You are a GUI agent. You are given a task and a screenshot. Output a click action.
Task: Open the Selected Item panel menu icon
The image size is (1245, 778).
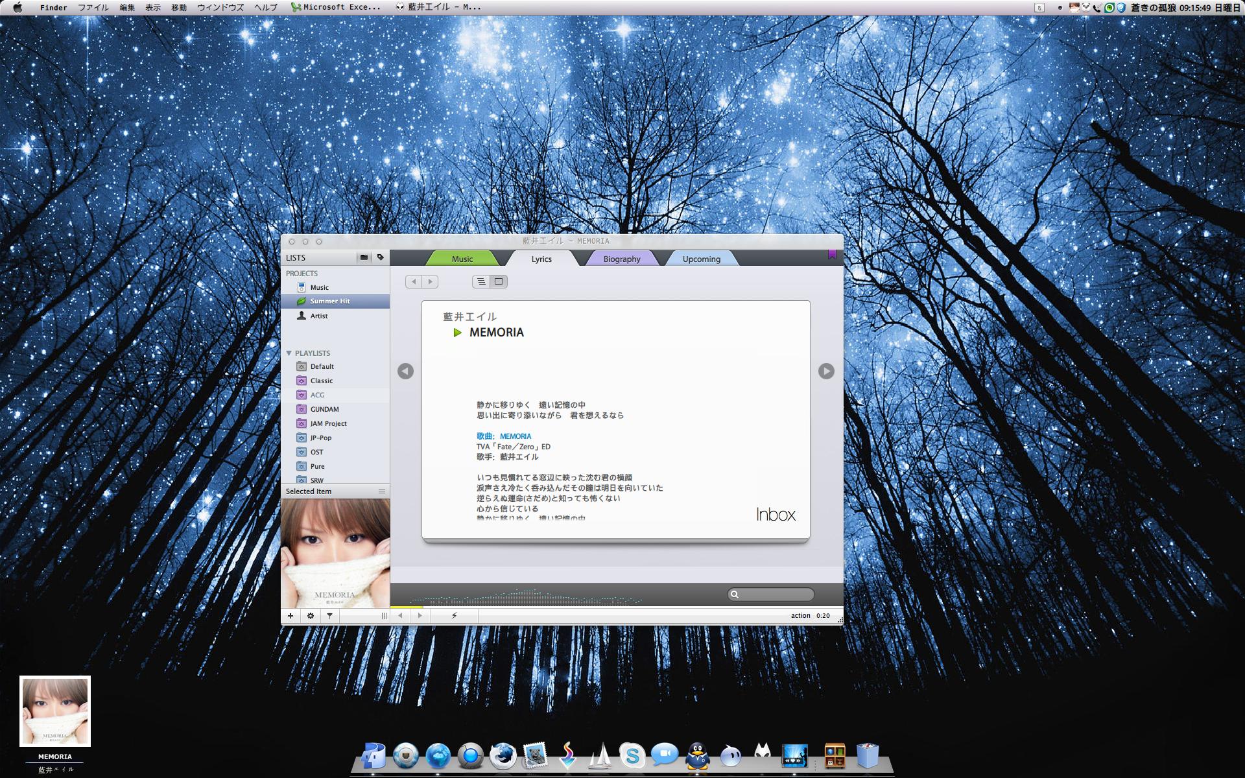pyautogui.click(x=382, y=491)
